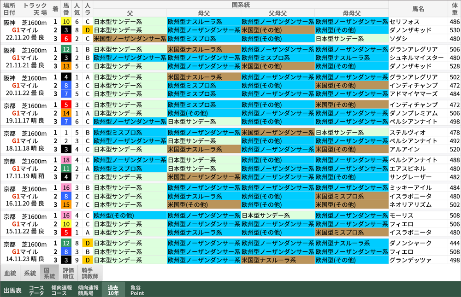Click 米国型ノーザンダンサー系 sire cell for ソダシ
461x297 pixels.
[x=130, y=39]
